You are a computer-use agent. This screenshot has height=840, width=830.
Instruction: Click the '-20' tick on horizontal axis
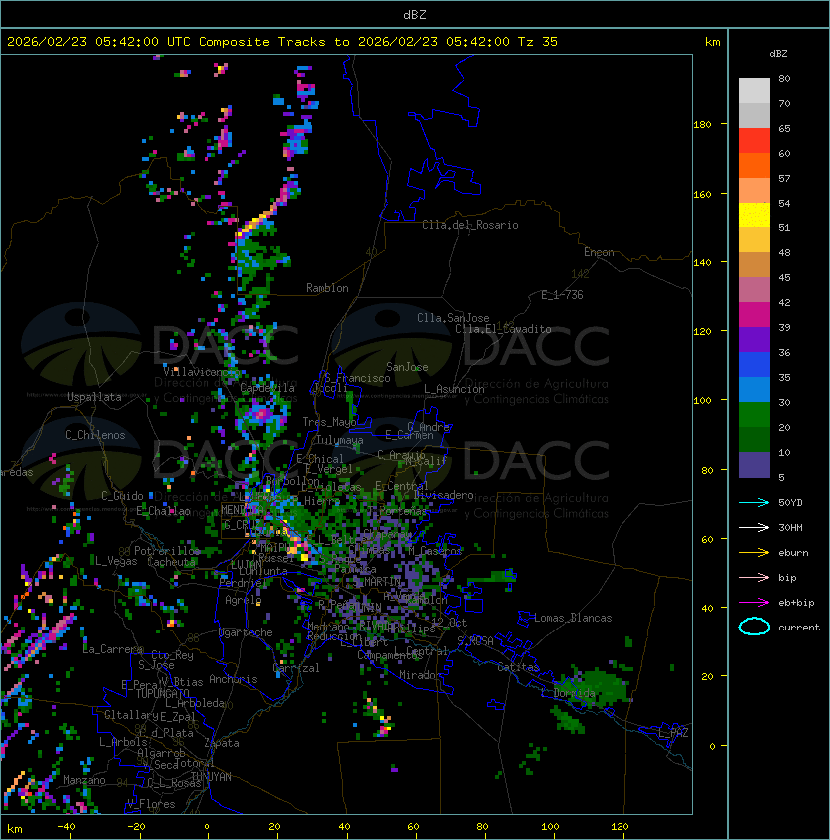coord(136,827)
